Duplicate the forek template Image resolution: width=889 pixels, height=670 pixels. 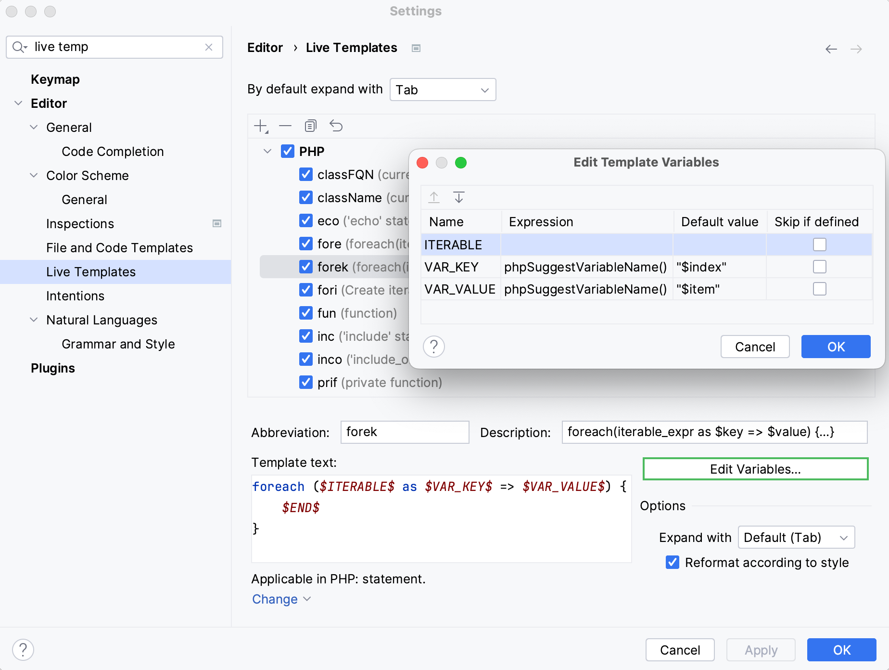[310, 126]
